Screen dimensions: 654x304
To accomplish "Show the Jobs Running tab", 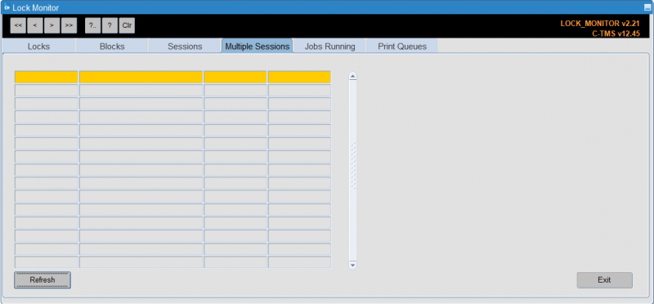I will (x=329, y=47).
